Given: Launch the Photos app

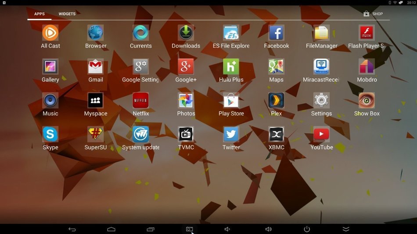Looking at the screenshot, I should click(x=186, y=100).
